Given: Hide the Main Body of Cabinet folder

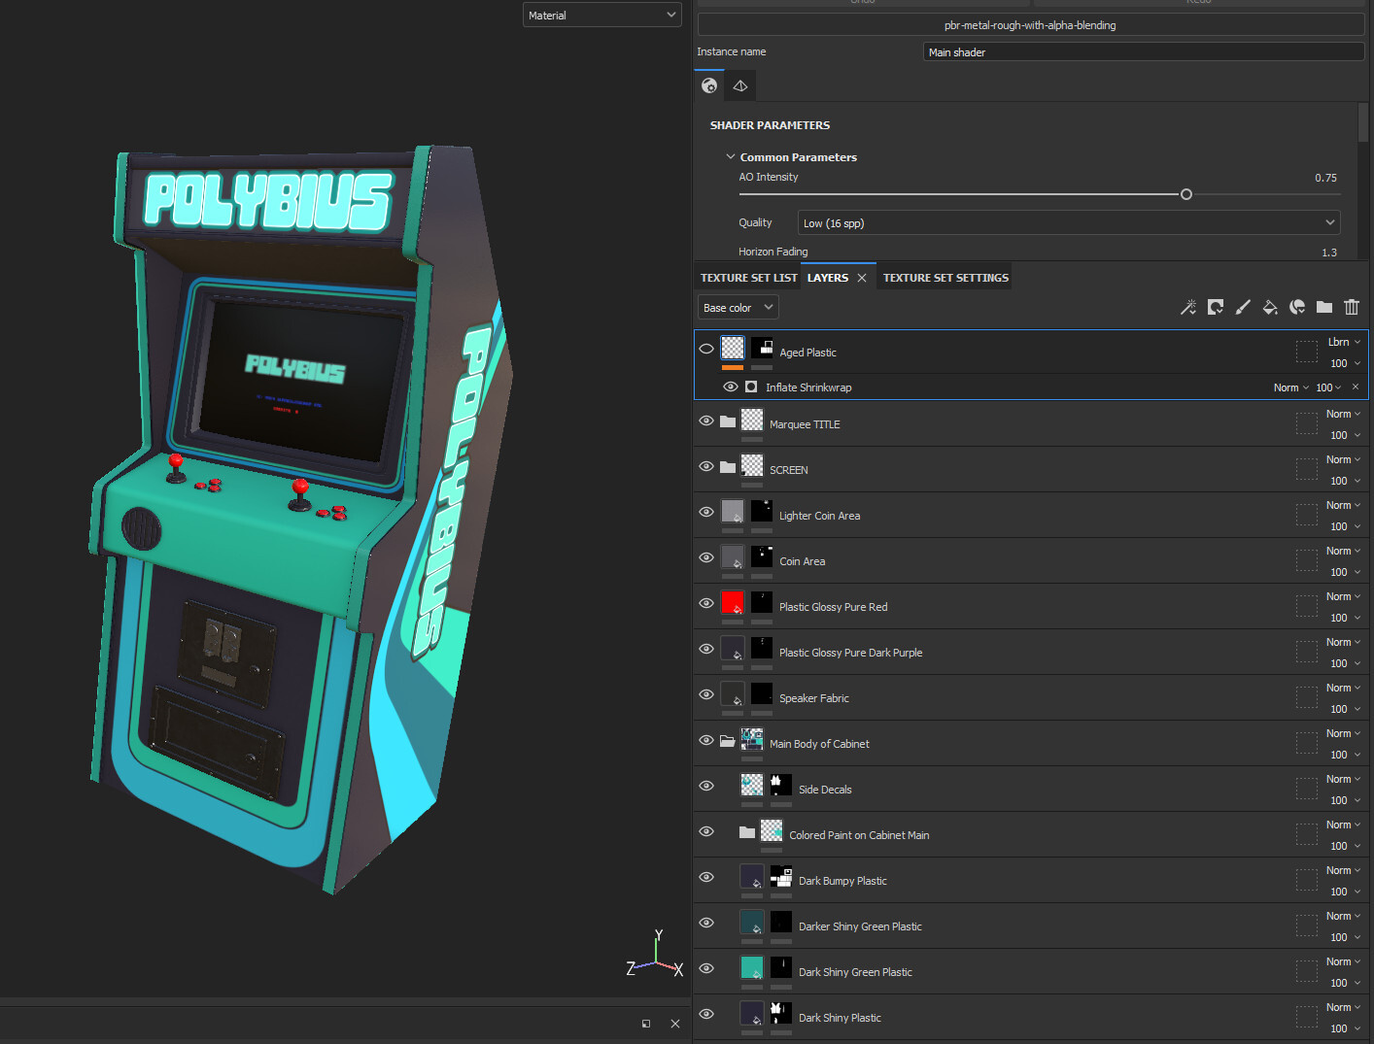Looking at the screenshot, I should tap(706, 740).
